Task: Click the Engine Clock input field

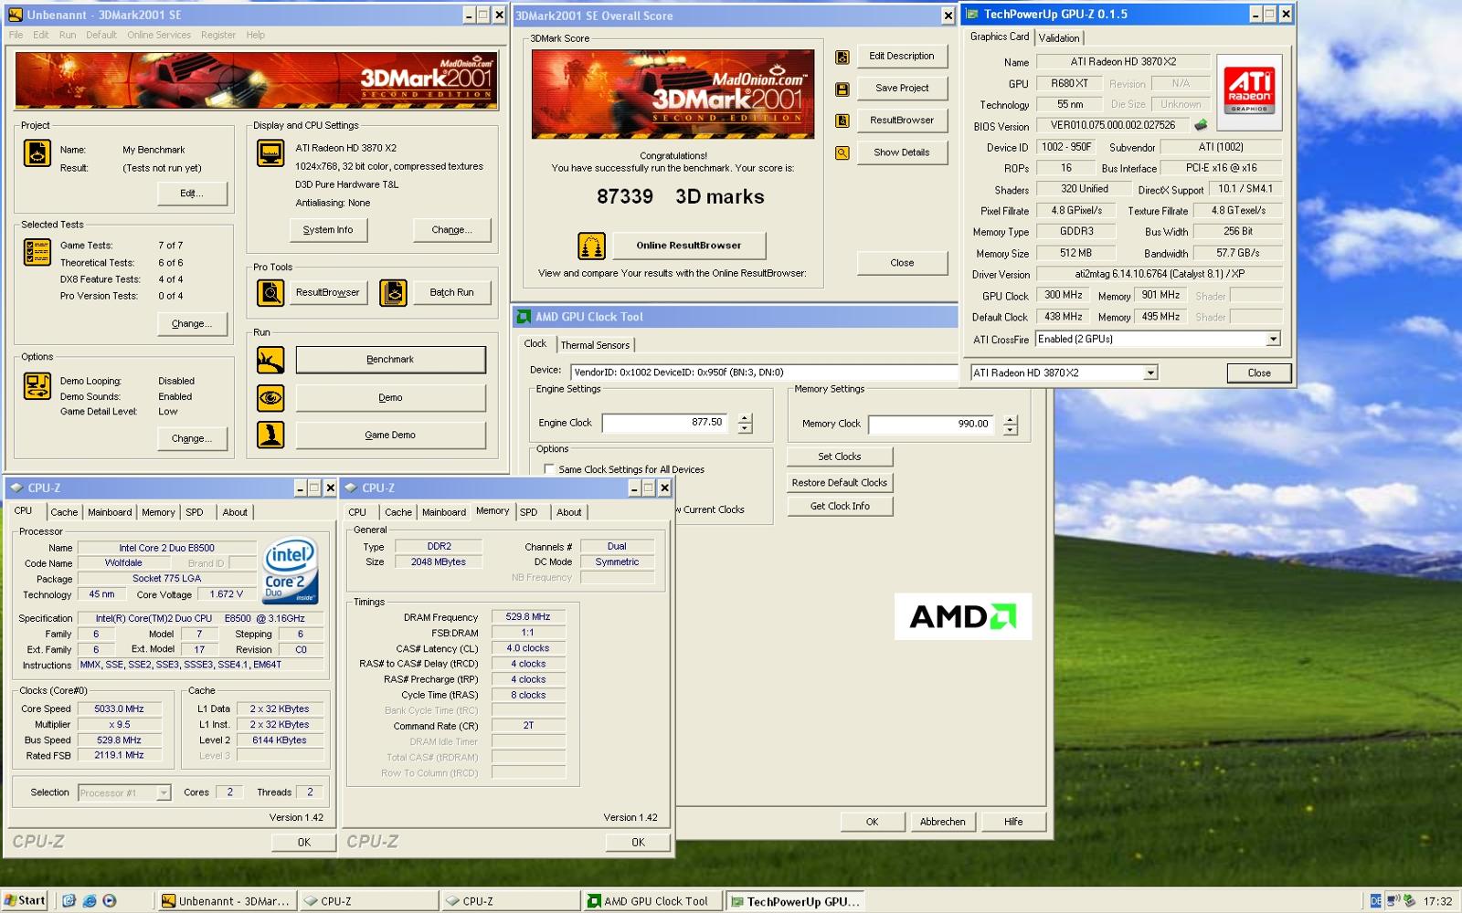Action: point(664,423)
